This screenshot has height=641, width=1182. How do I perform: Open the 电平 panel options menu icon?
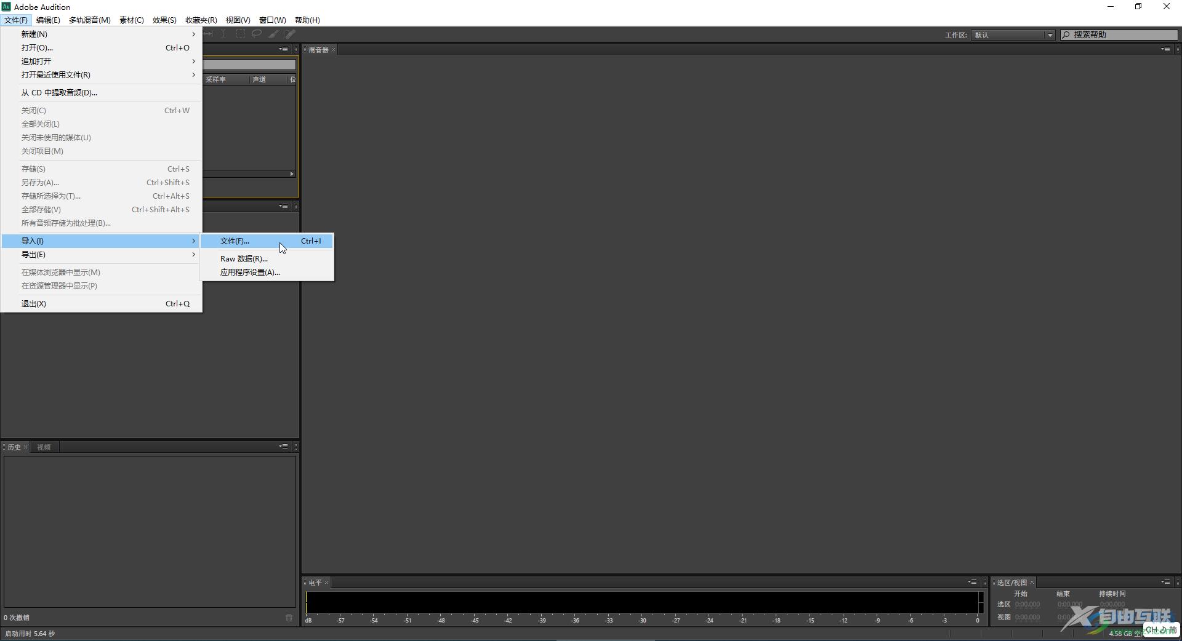coord(972,582)
